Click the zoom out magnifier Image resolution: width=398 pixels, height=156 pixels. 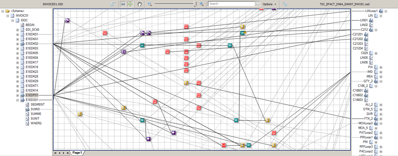[x=150, y=4]
